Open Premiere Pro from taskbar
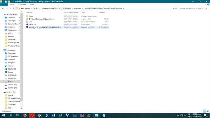 coord(82,115)
